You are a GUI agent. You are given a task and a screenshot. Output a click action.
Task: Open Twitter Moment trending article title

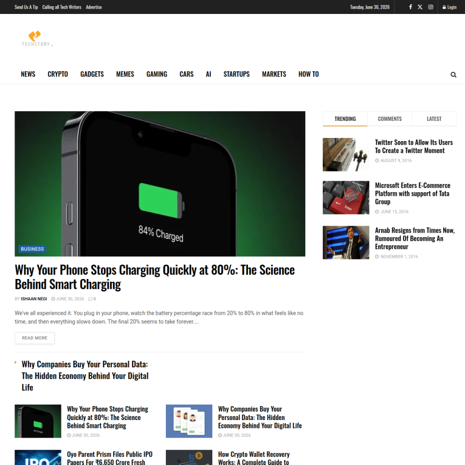pyautogui.click(x=414, y=147)
